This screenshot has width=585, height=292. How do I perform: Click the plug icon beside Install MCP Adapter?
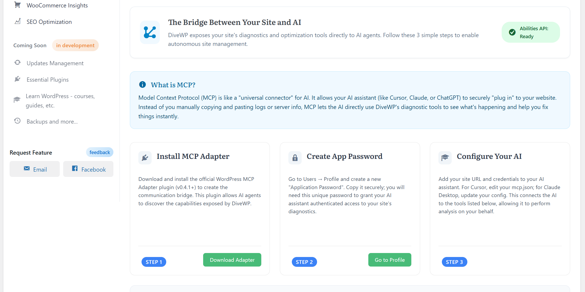coord(145,158)
